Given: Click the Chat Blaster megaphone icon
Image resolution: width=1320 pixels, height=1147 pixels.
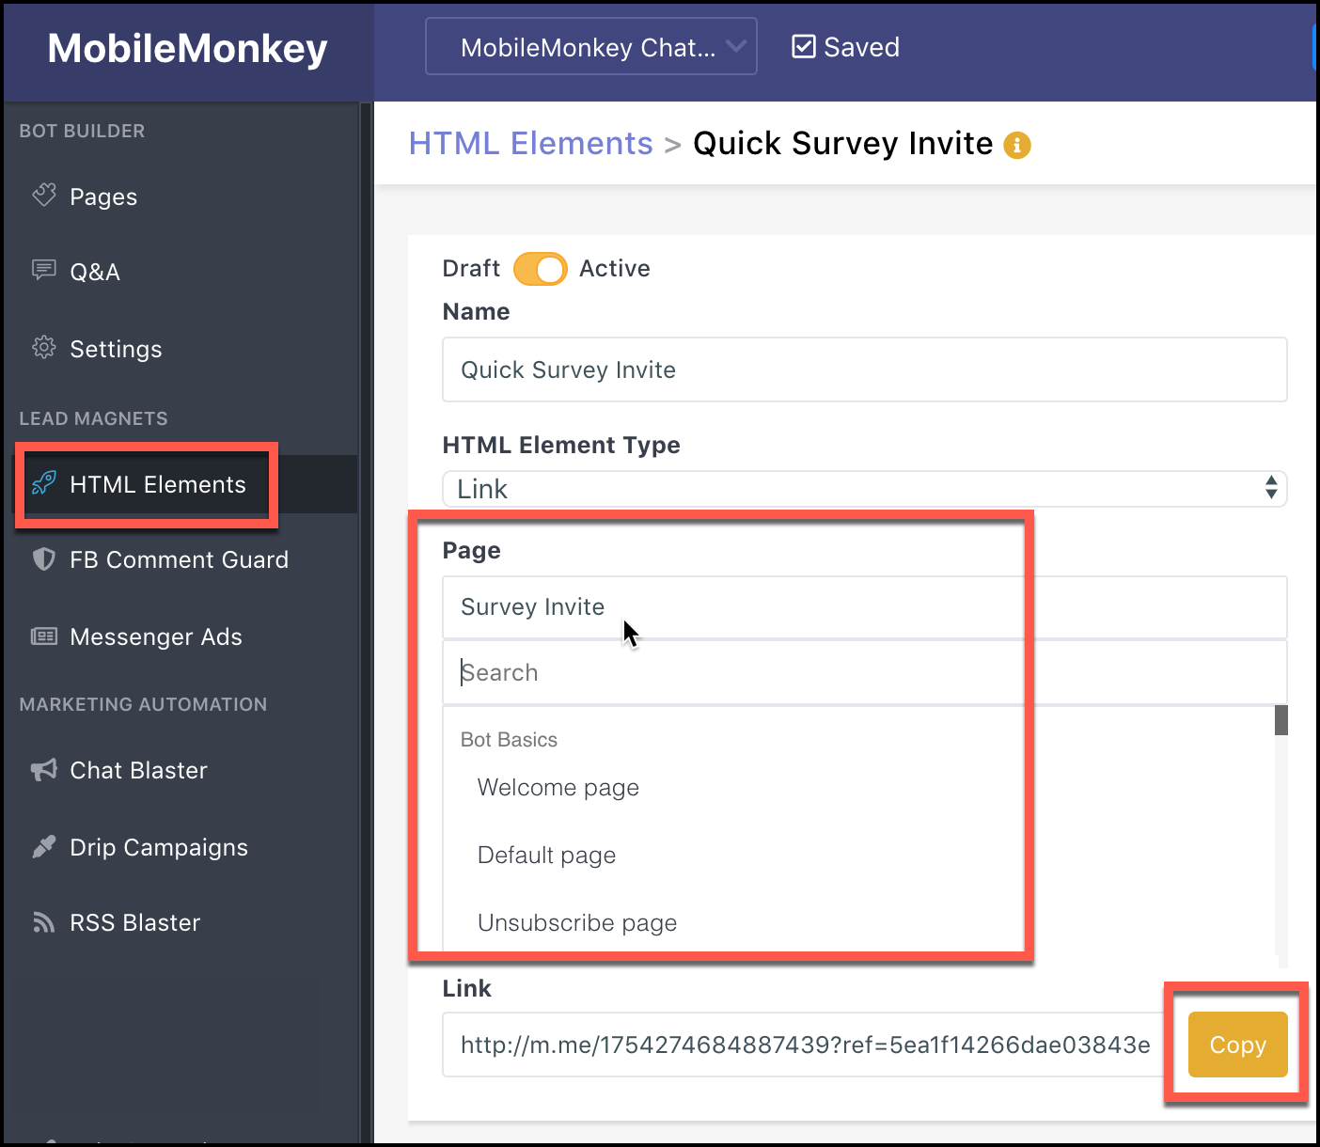Looking at the screenshot, I should 44,770.
